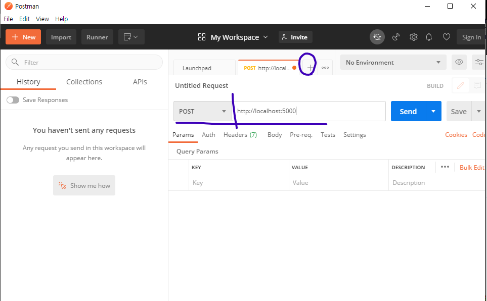Screen dimensions: 487x301
Task: Click Sign In button
Action: pos(471,37)
